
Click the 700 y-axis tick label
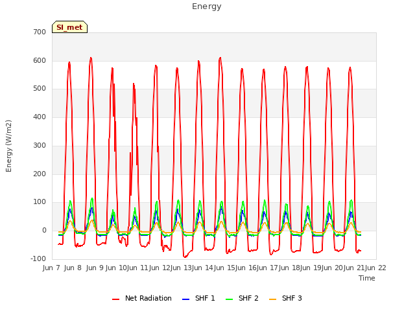(x=40, y=32)
